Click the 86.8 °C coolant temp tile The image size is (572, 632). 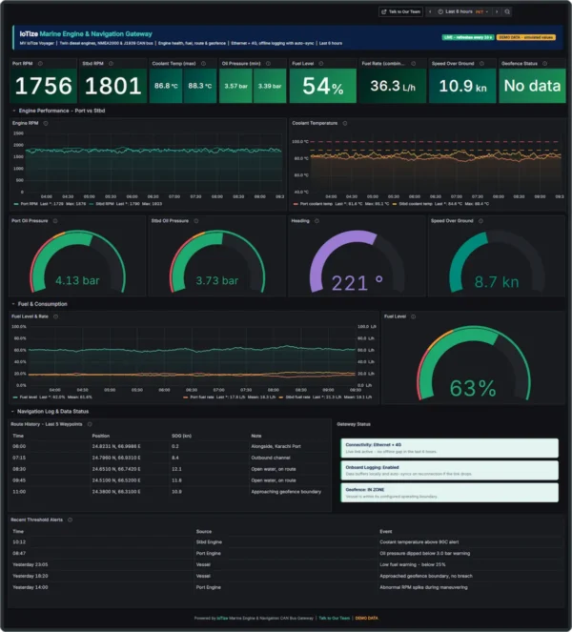[166, 86]
